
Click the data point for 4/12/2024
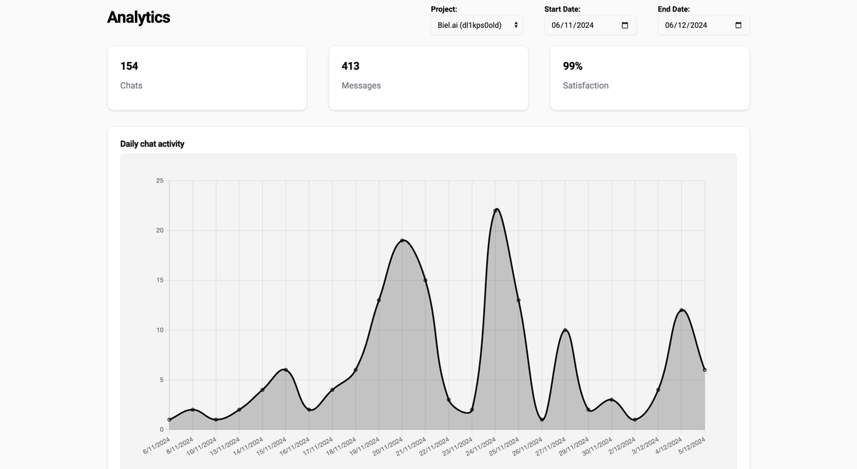[x=682, y=310]
